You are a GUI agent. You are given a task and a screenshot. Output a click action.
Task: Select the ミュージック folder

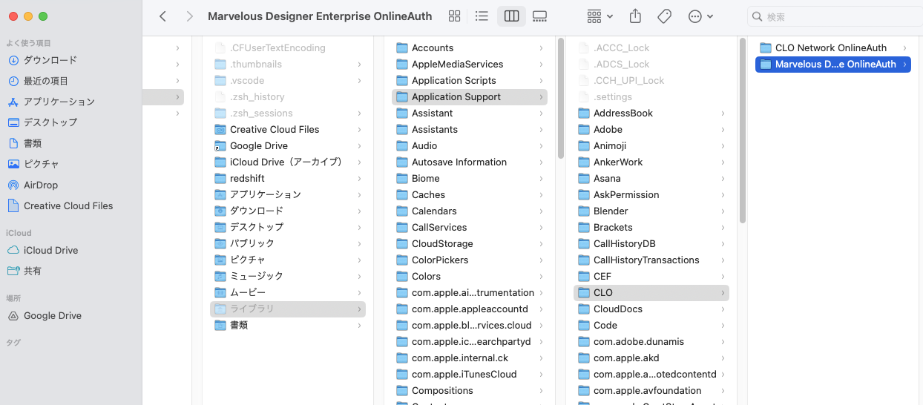[288, 276]
